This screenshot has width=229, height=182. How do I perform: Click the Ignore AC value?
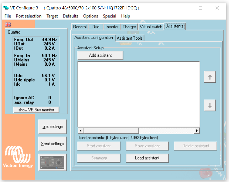point(50,98)
